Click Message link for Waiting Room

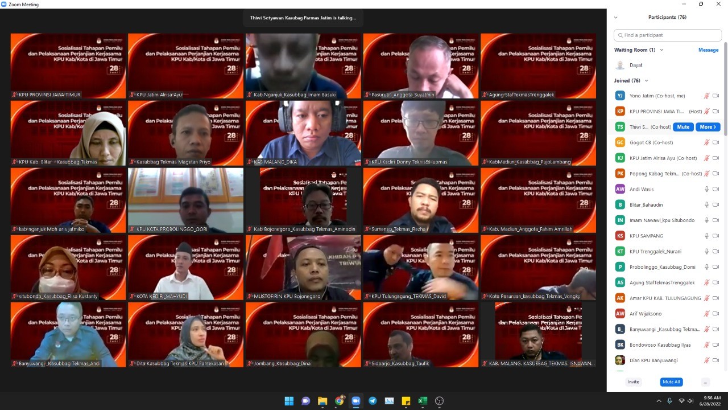coord(708,50)
